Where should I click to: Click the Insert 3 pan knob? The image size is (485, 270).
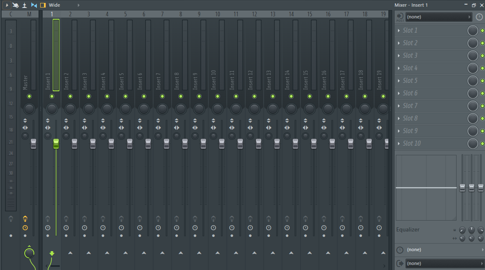click(x=88, y=108)
